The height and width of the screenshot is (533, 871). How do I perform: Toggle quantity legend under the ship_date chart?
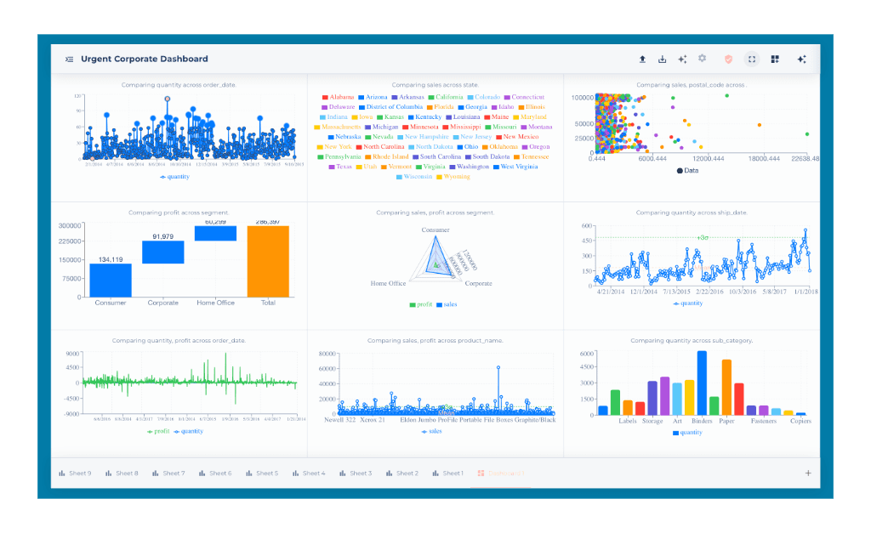coord(687,303)
